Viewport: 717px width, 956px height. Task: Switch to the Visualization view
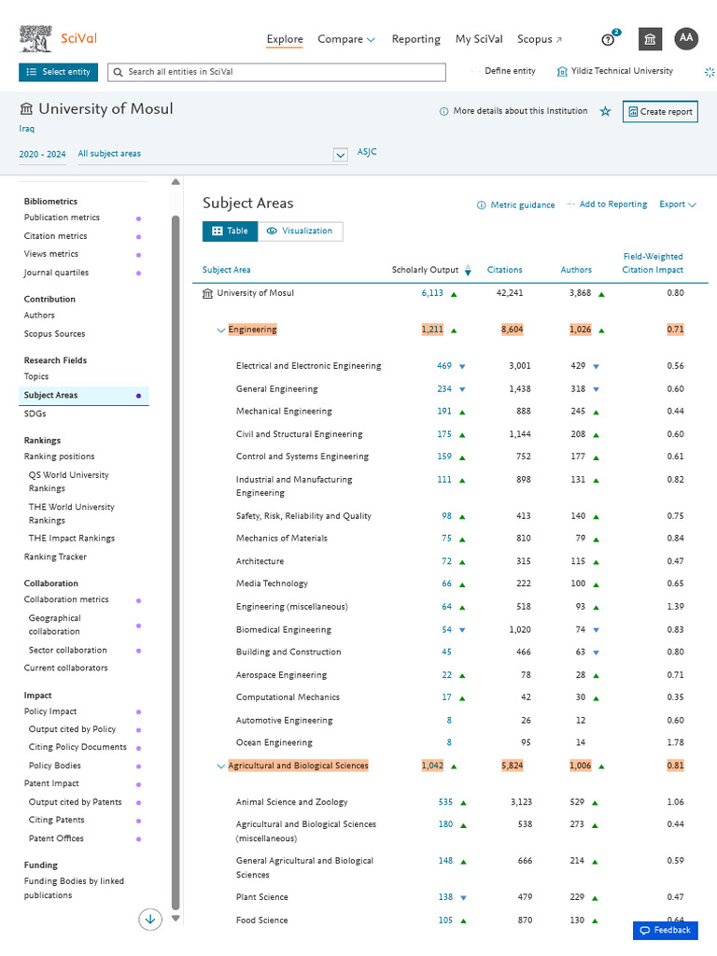(300, 232)
